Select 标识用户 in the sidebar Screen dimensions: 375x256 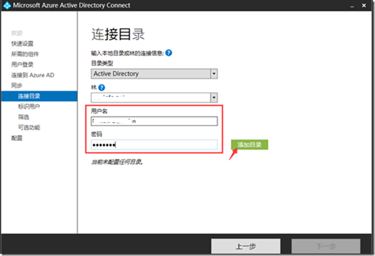29,107
